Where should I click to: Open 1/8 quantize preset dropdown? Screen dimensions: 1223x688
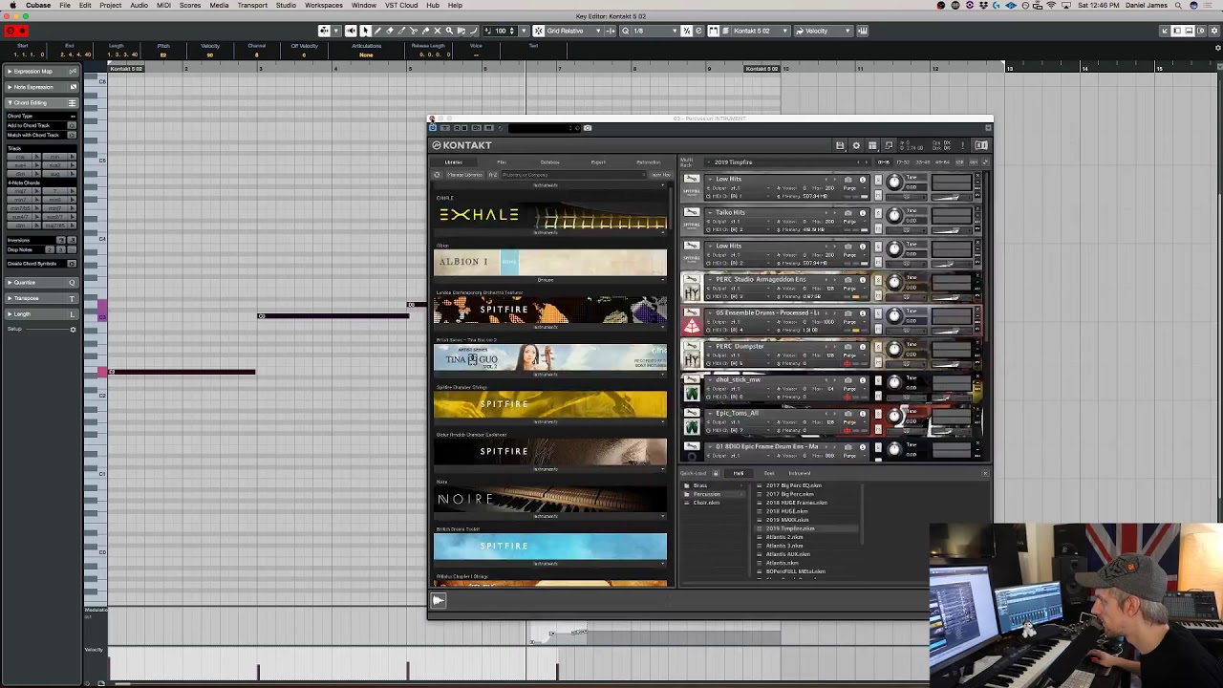click(x=658, y=31)
